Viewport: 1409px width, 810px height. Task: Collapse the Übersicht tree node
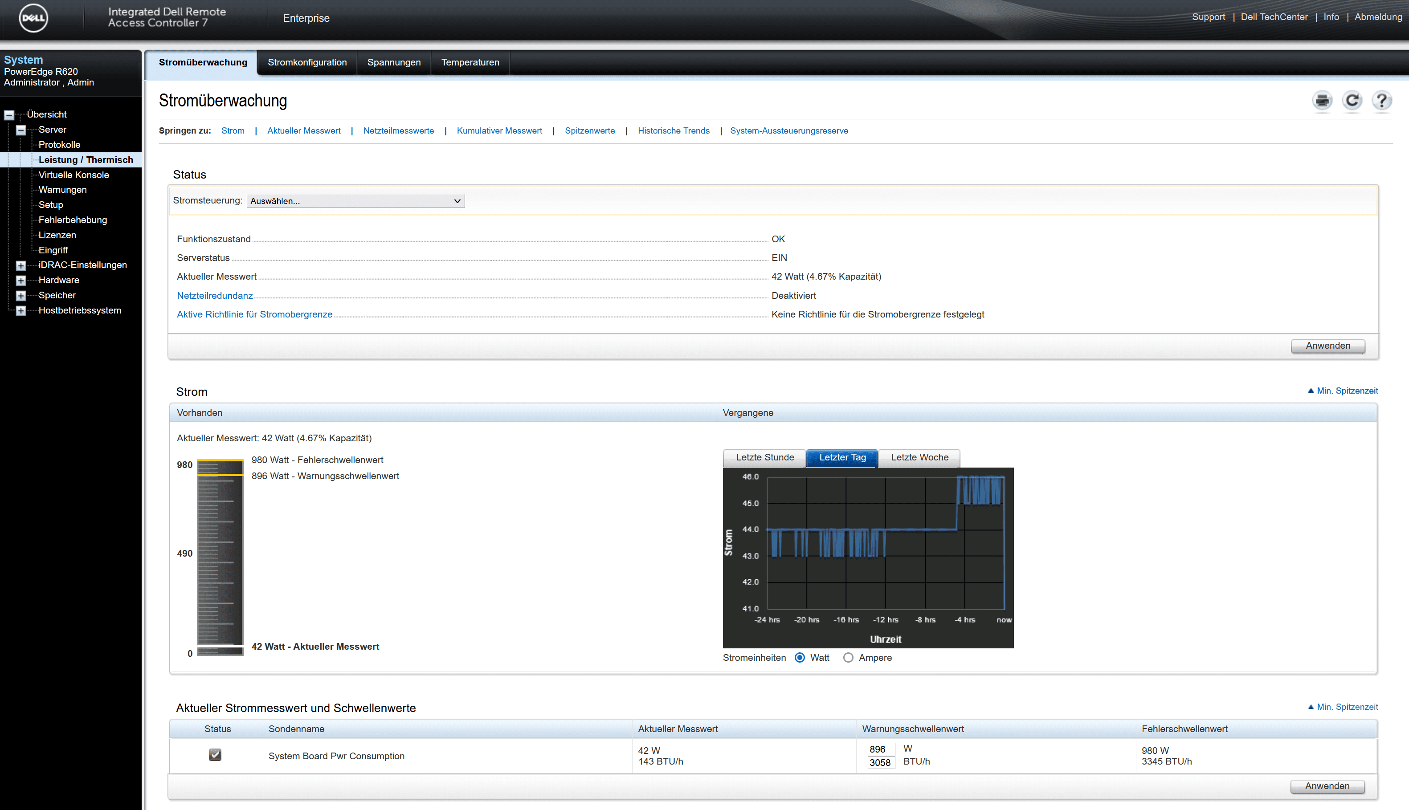9,115
